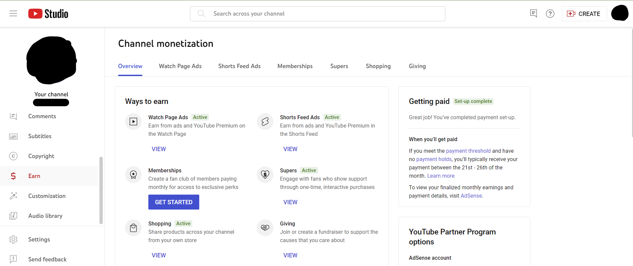Select Earn in the sidebar
Viewport: 633px width, 266px height.
pos(49,176)
